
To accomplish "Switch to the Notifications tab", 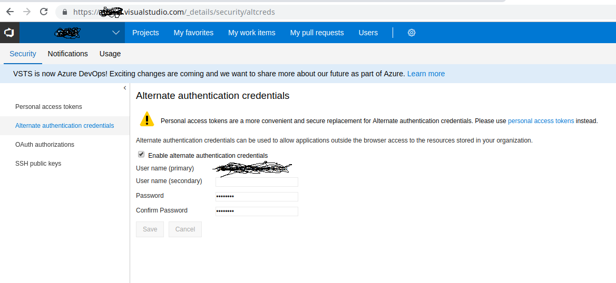I will click(68, 54).
